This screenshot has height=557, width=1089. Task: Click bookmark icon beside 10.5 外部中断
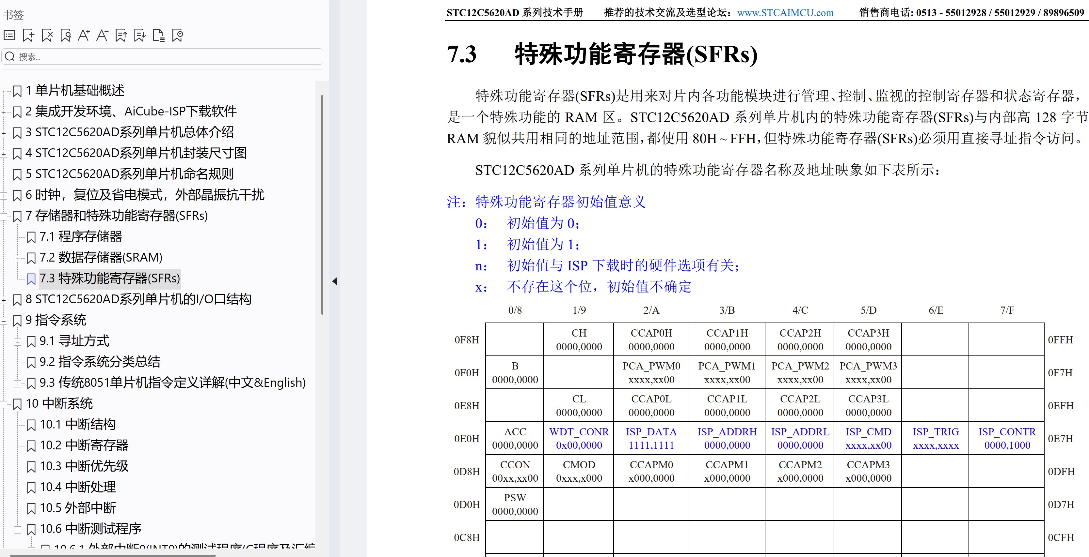click(x=31, y=508)
